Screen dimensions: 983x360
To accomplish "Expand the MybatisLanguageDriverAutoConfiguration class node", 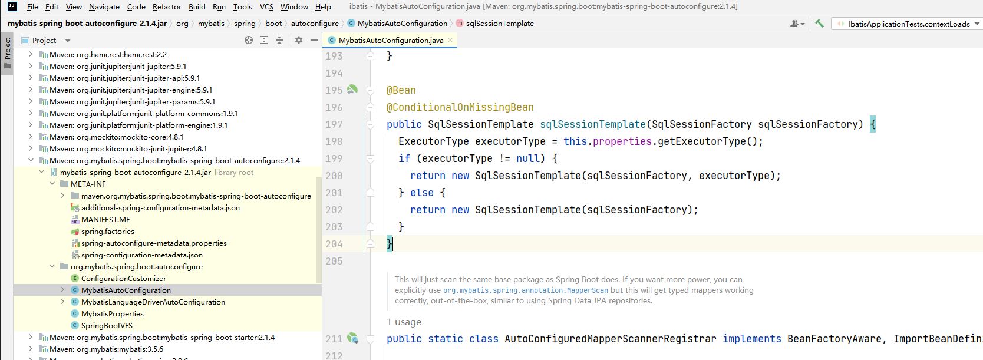I will 62,302.
